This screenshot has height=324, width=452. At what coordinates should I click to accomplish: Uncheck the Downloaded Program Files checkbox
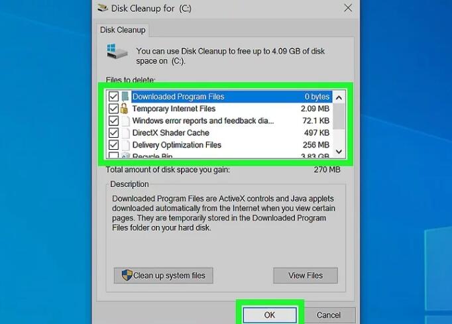point(113,97)
